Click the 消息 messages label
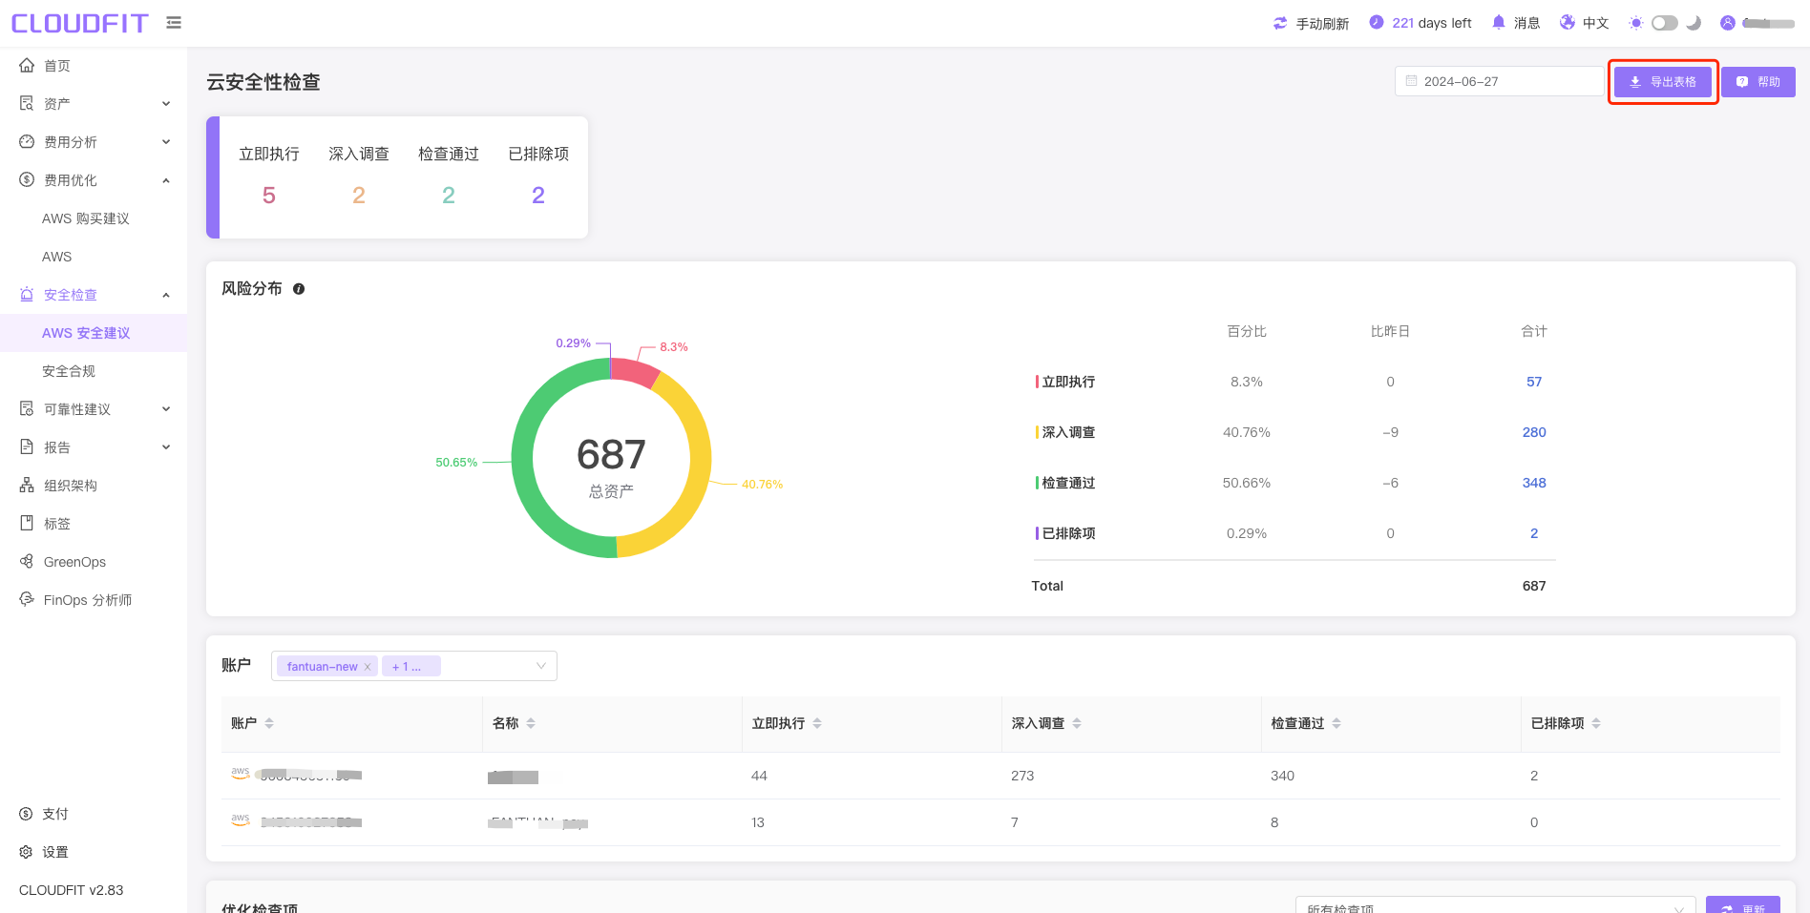 tap(1526, 23)
